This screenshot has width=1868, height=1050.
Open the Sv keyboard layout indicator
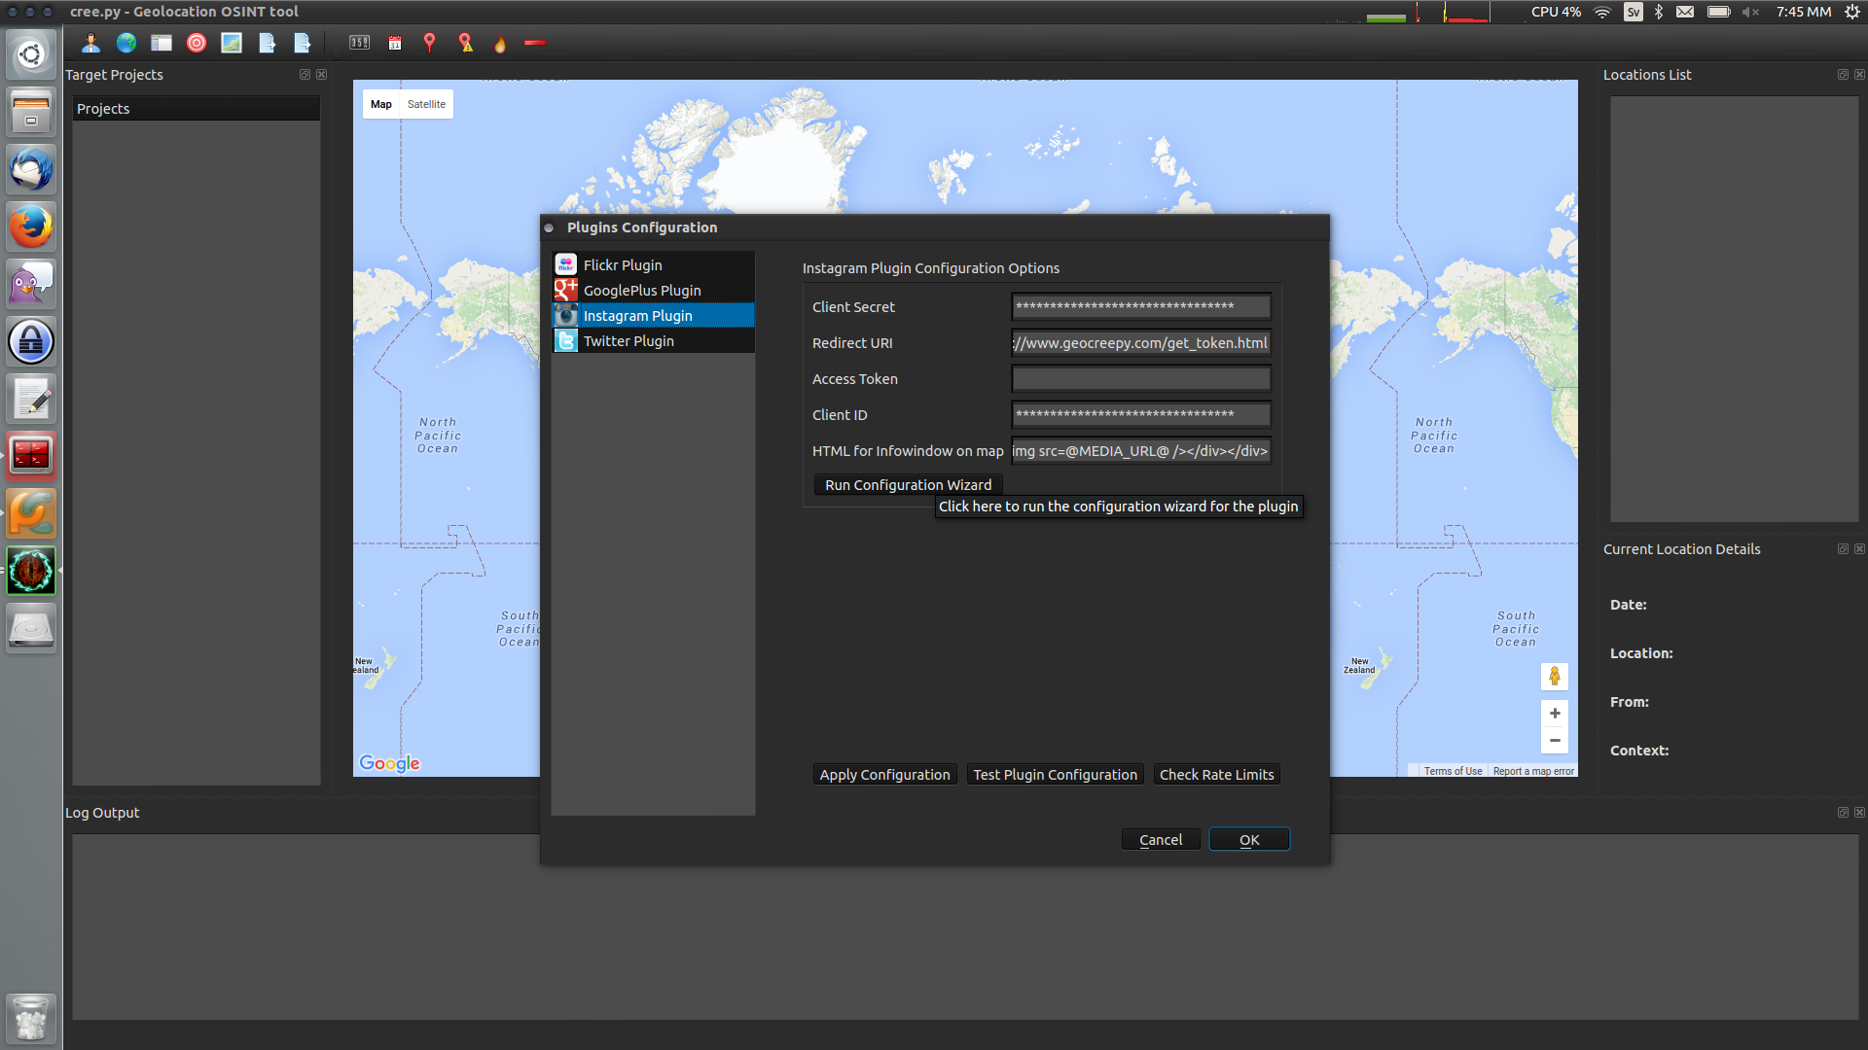(1634, 12)
